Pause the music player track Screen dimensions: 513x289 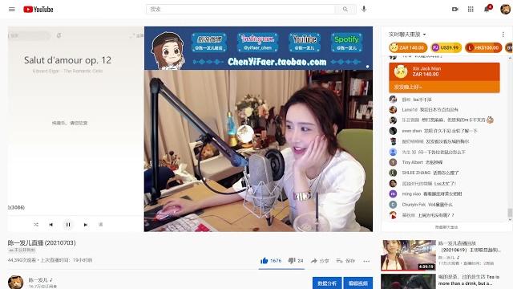pyautogui.click(x=68, y=225)
